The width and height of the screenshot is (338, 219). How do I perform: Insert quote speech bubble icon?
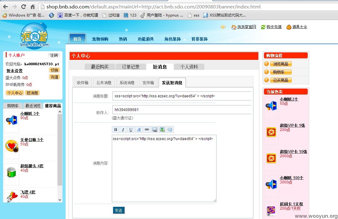170,130
